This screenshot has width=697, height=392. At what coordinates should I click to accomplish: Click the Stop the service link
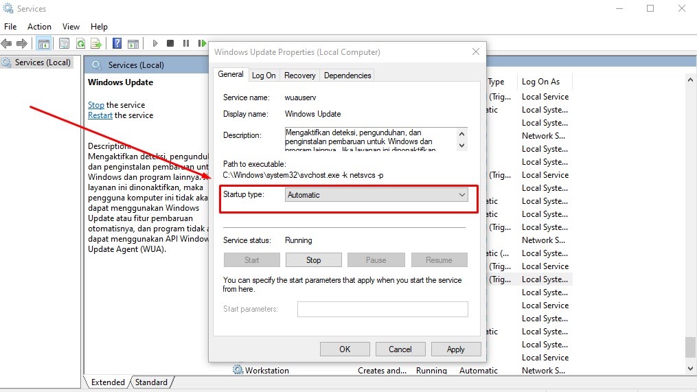[x=95, y=105]
